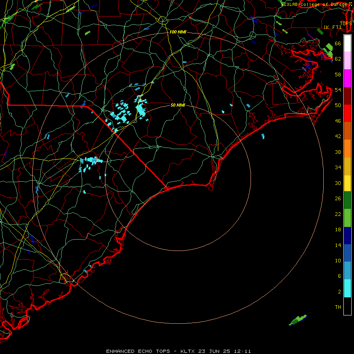This screenshot has height=354, width=354.
Task: Click the light blue legend swatch
Action: 347,271
